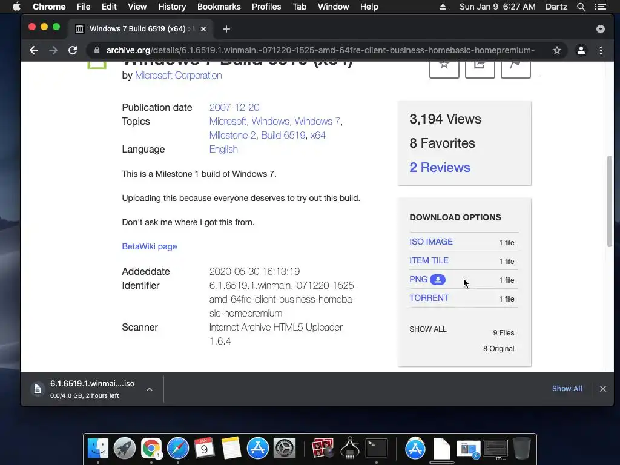Click the Sun Jan 9 6:27 AM clock

498,7
